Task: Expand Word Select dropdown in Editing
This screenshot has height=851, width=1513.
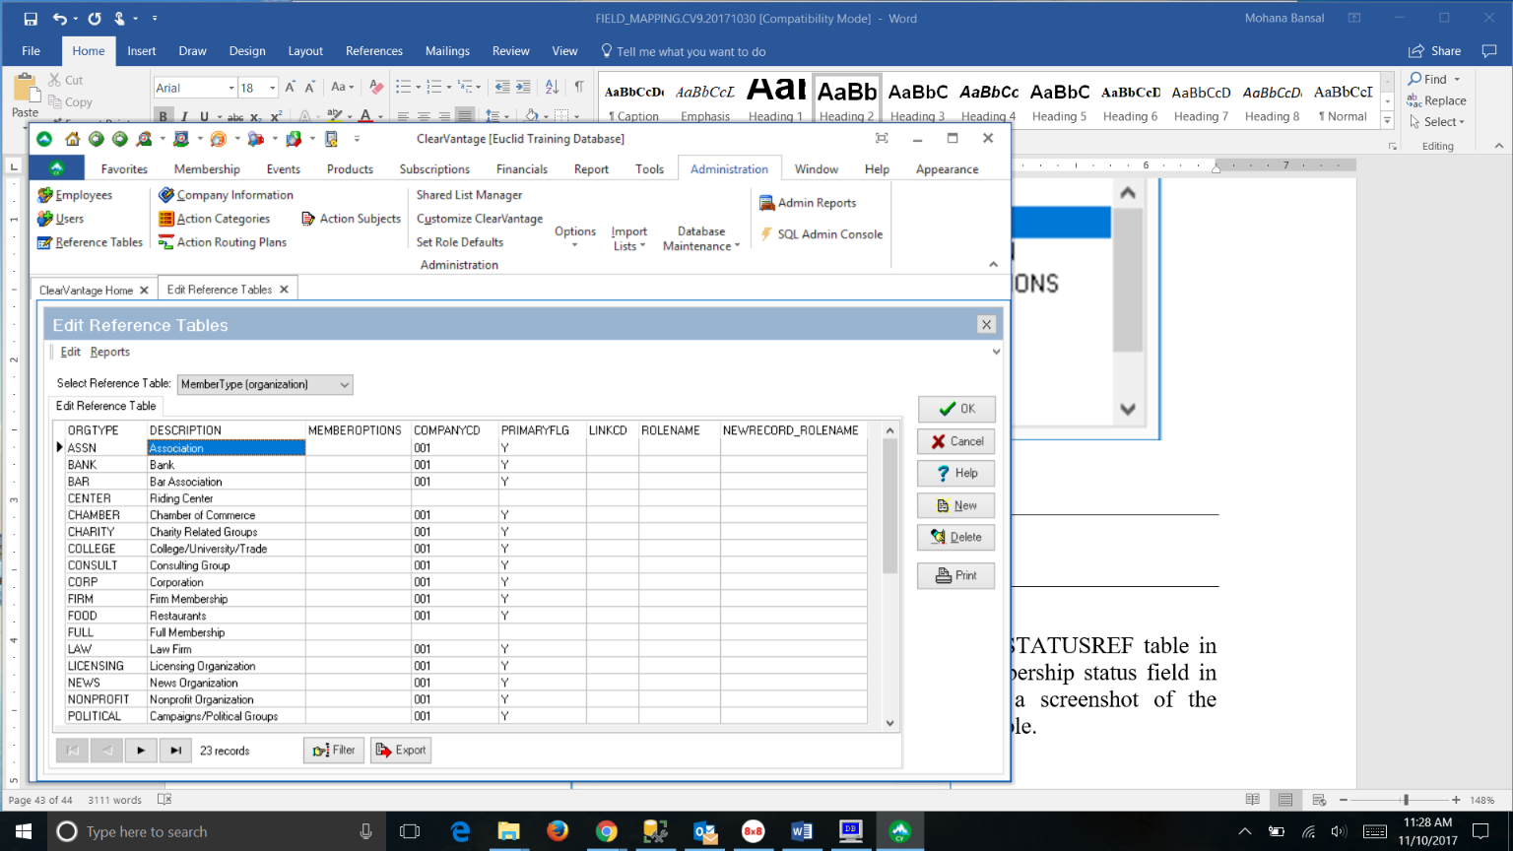Action: point(1437,122)
